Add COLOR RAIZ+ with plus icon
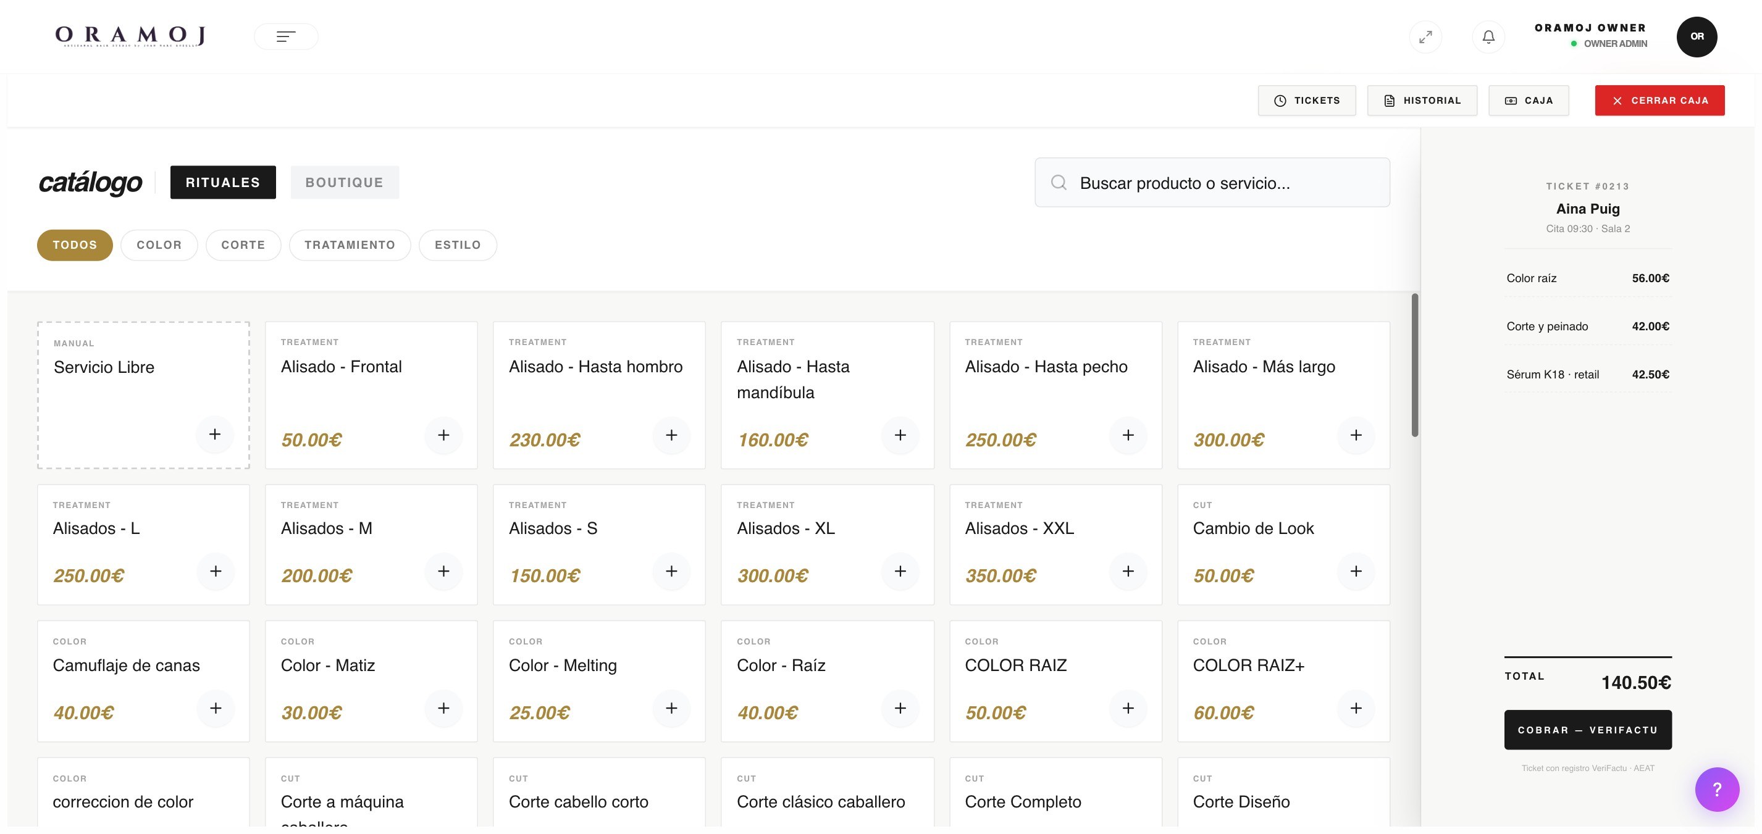Image resolution: width=1762 pixels, height=834 pixels. (x=1356, y=708)
